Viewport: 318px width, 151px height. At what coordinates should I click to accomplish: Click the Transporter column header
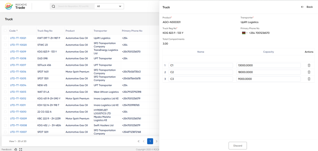point(100,31)
